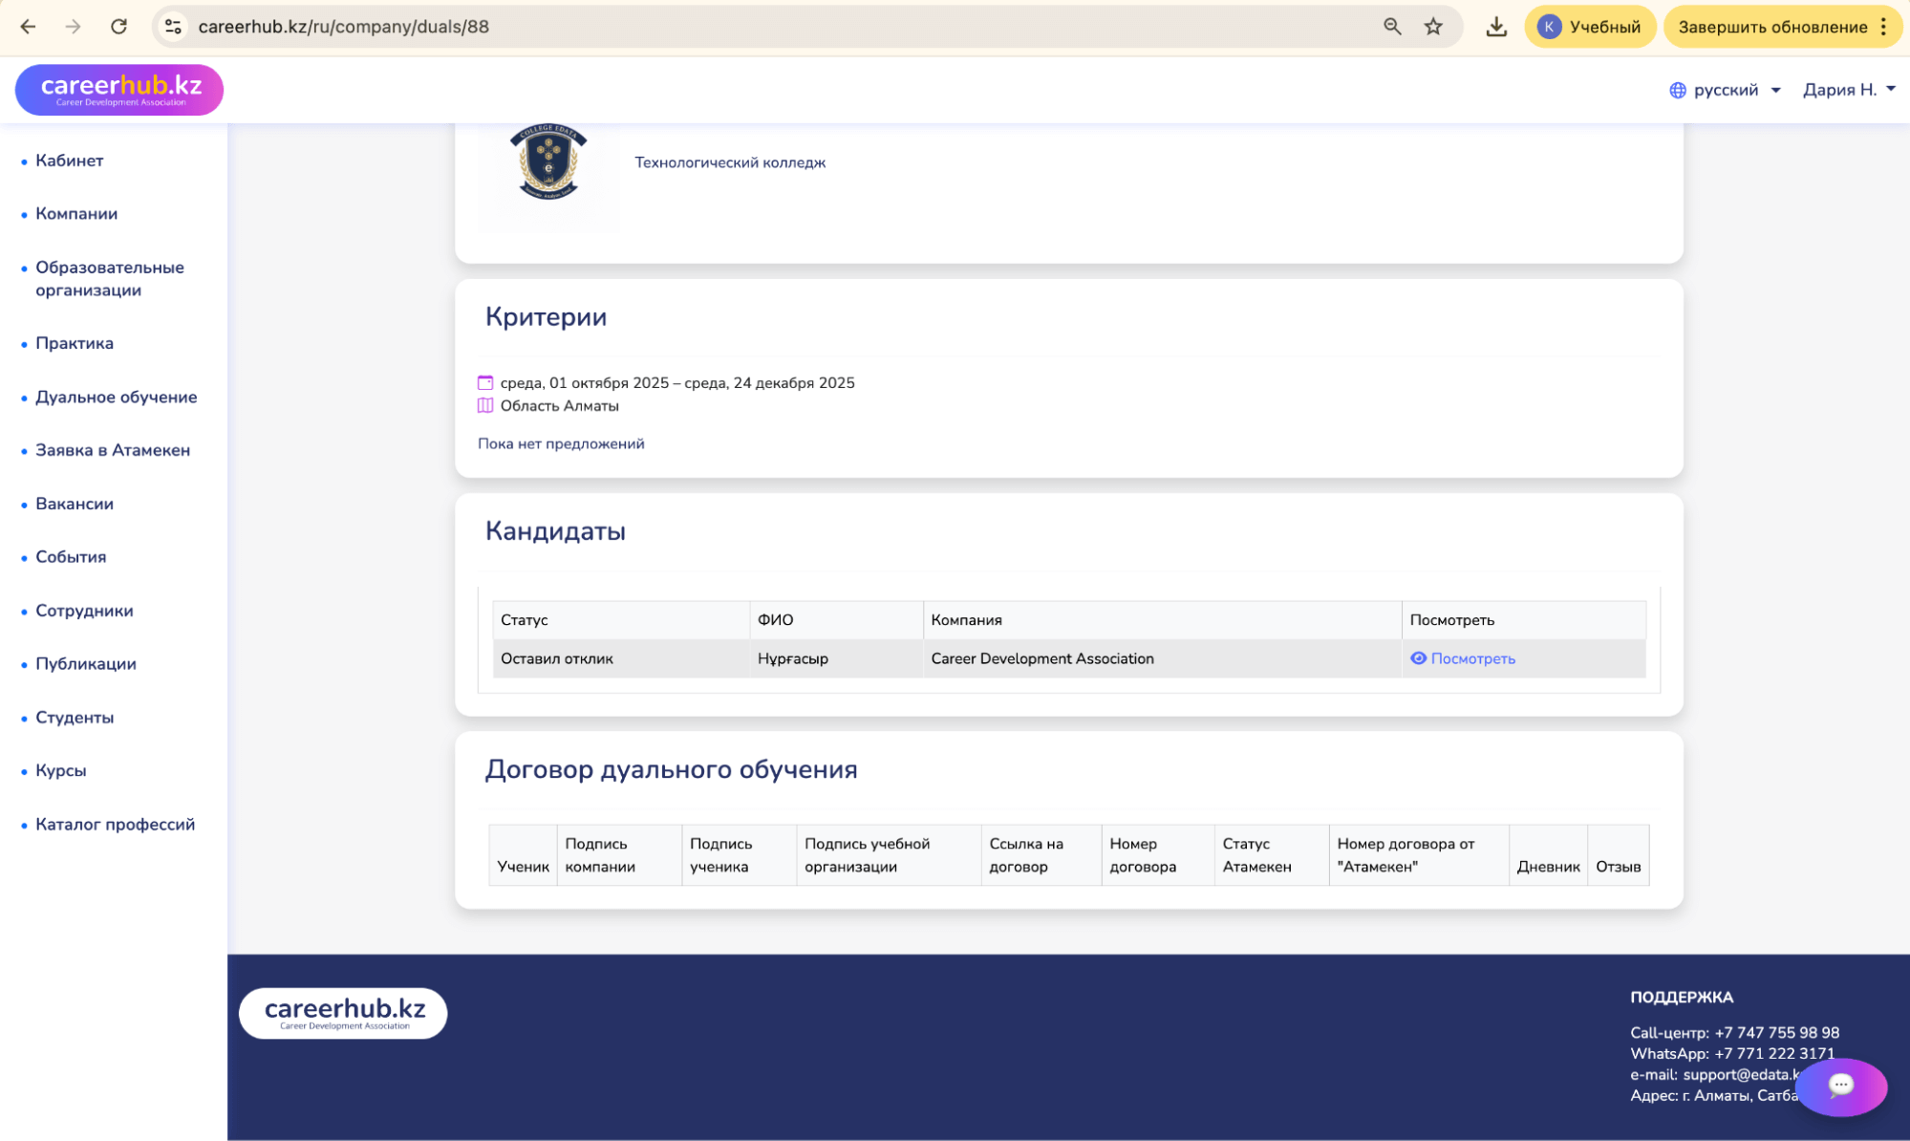Open downloads via download arrow icon
Image resolution: width=1910 pixels, height=1141 pixels.
coord(1496,27)
